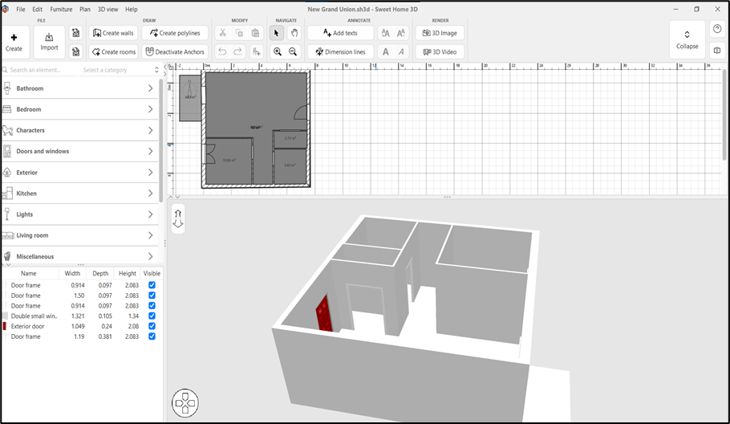This screenshot has width=730, height=424.
Task: Open the 3D view menu
Action: [107, 10]
